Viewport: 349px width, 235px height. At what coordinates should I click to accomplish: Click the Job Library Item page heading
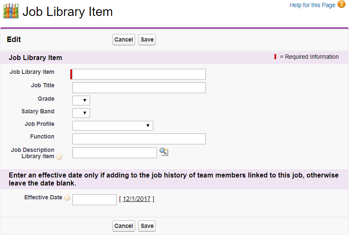[67, 12]
